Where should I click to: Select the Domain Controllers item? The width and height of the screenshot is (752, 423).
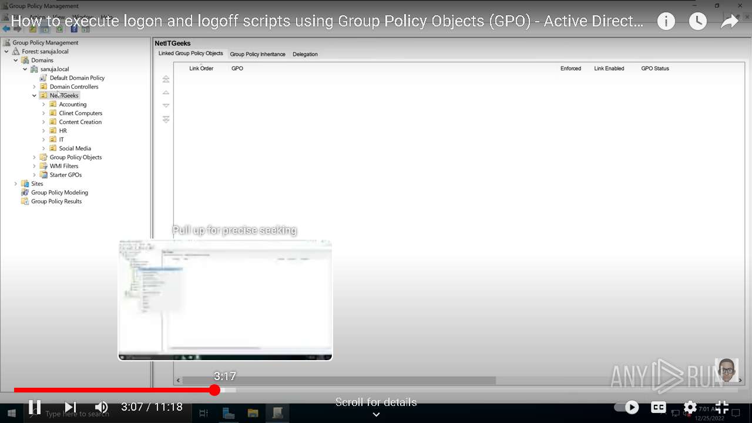74,87
